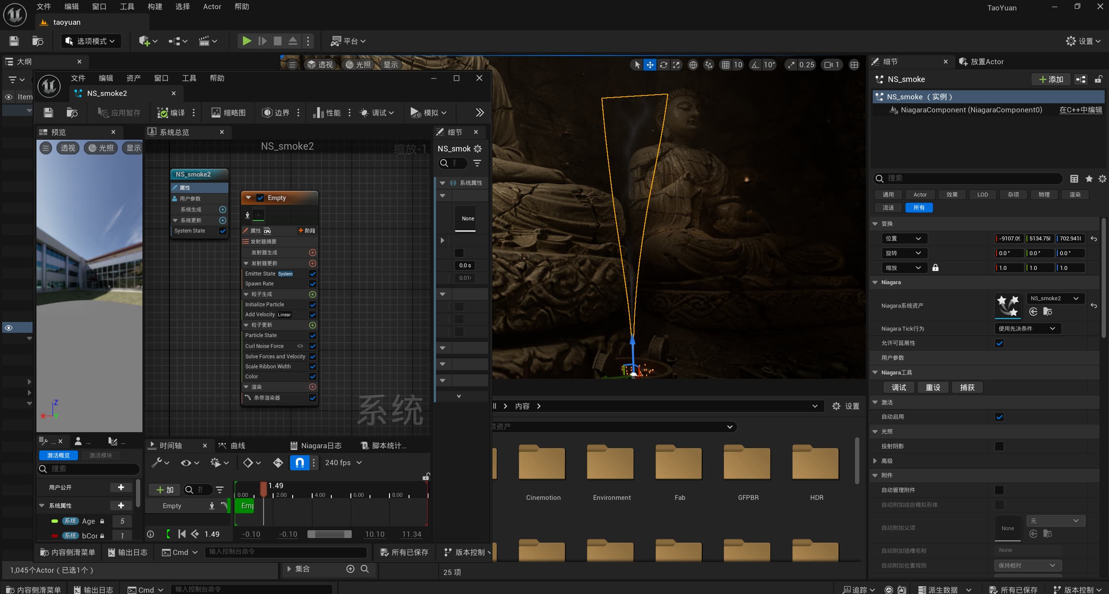Save the level with main toolbar save icon

(14, 41)
